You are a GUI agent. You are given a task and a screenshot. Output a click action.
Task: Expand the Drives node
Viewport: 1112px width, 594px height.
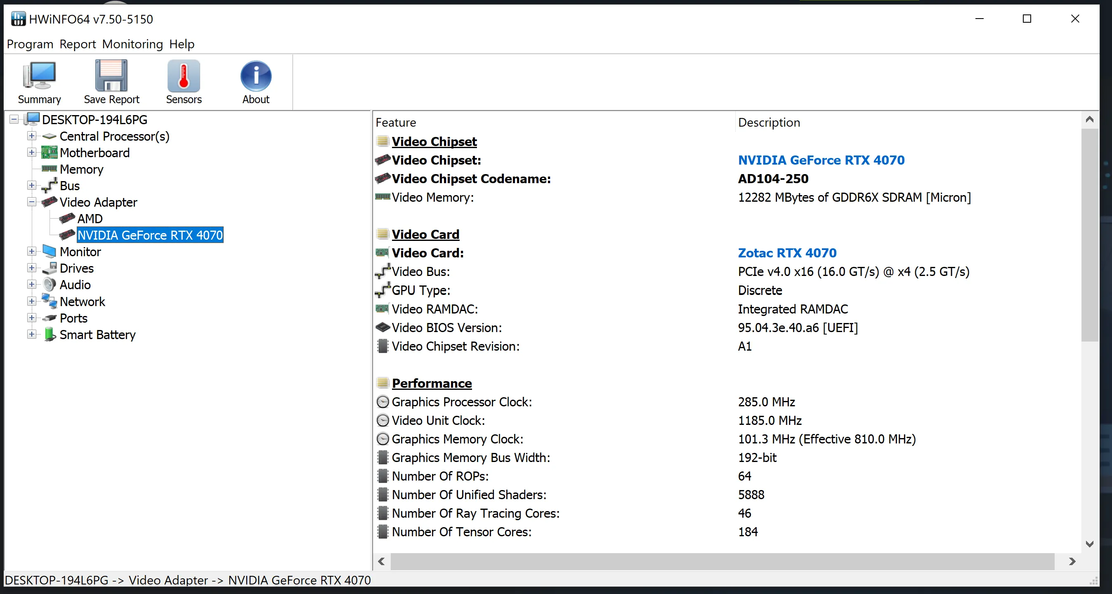tap(31, 268)
